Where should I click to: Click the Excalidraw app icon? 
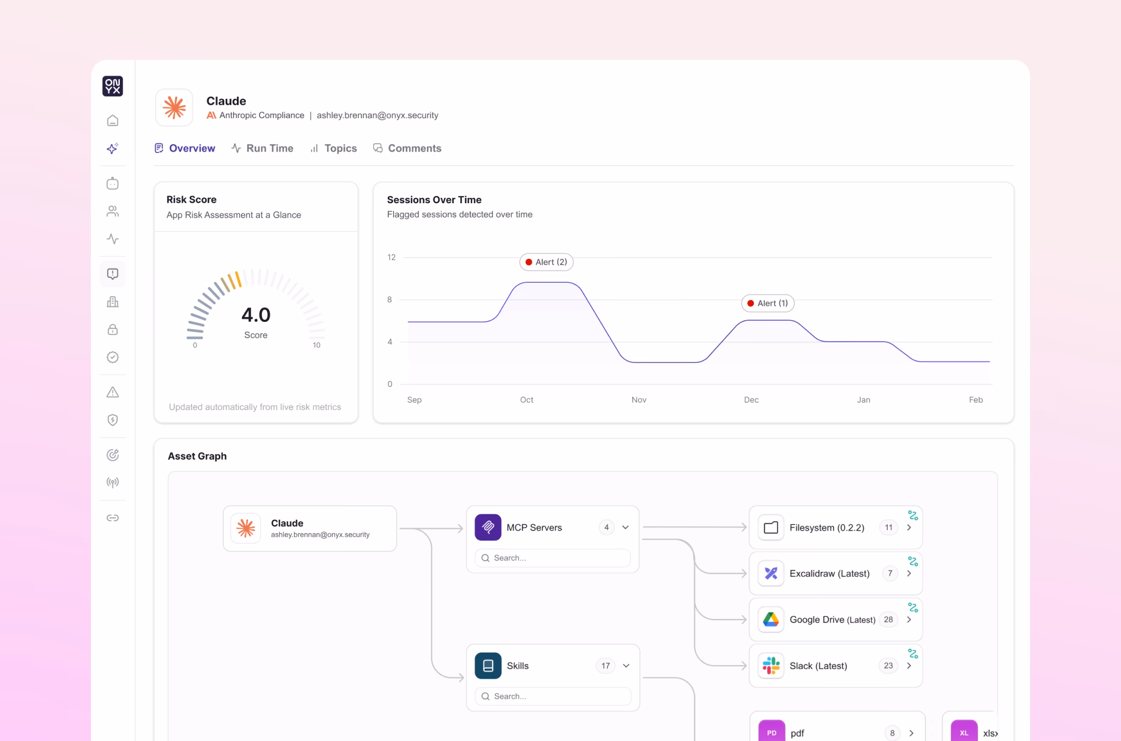(771, 574)
